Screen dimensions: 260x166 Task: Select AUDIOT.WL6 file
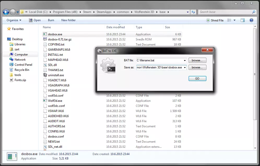tap(56, 121)
